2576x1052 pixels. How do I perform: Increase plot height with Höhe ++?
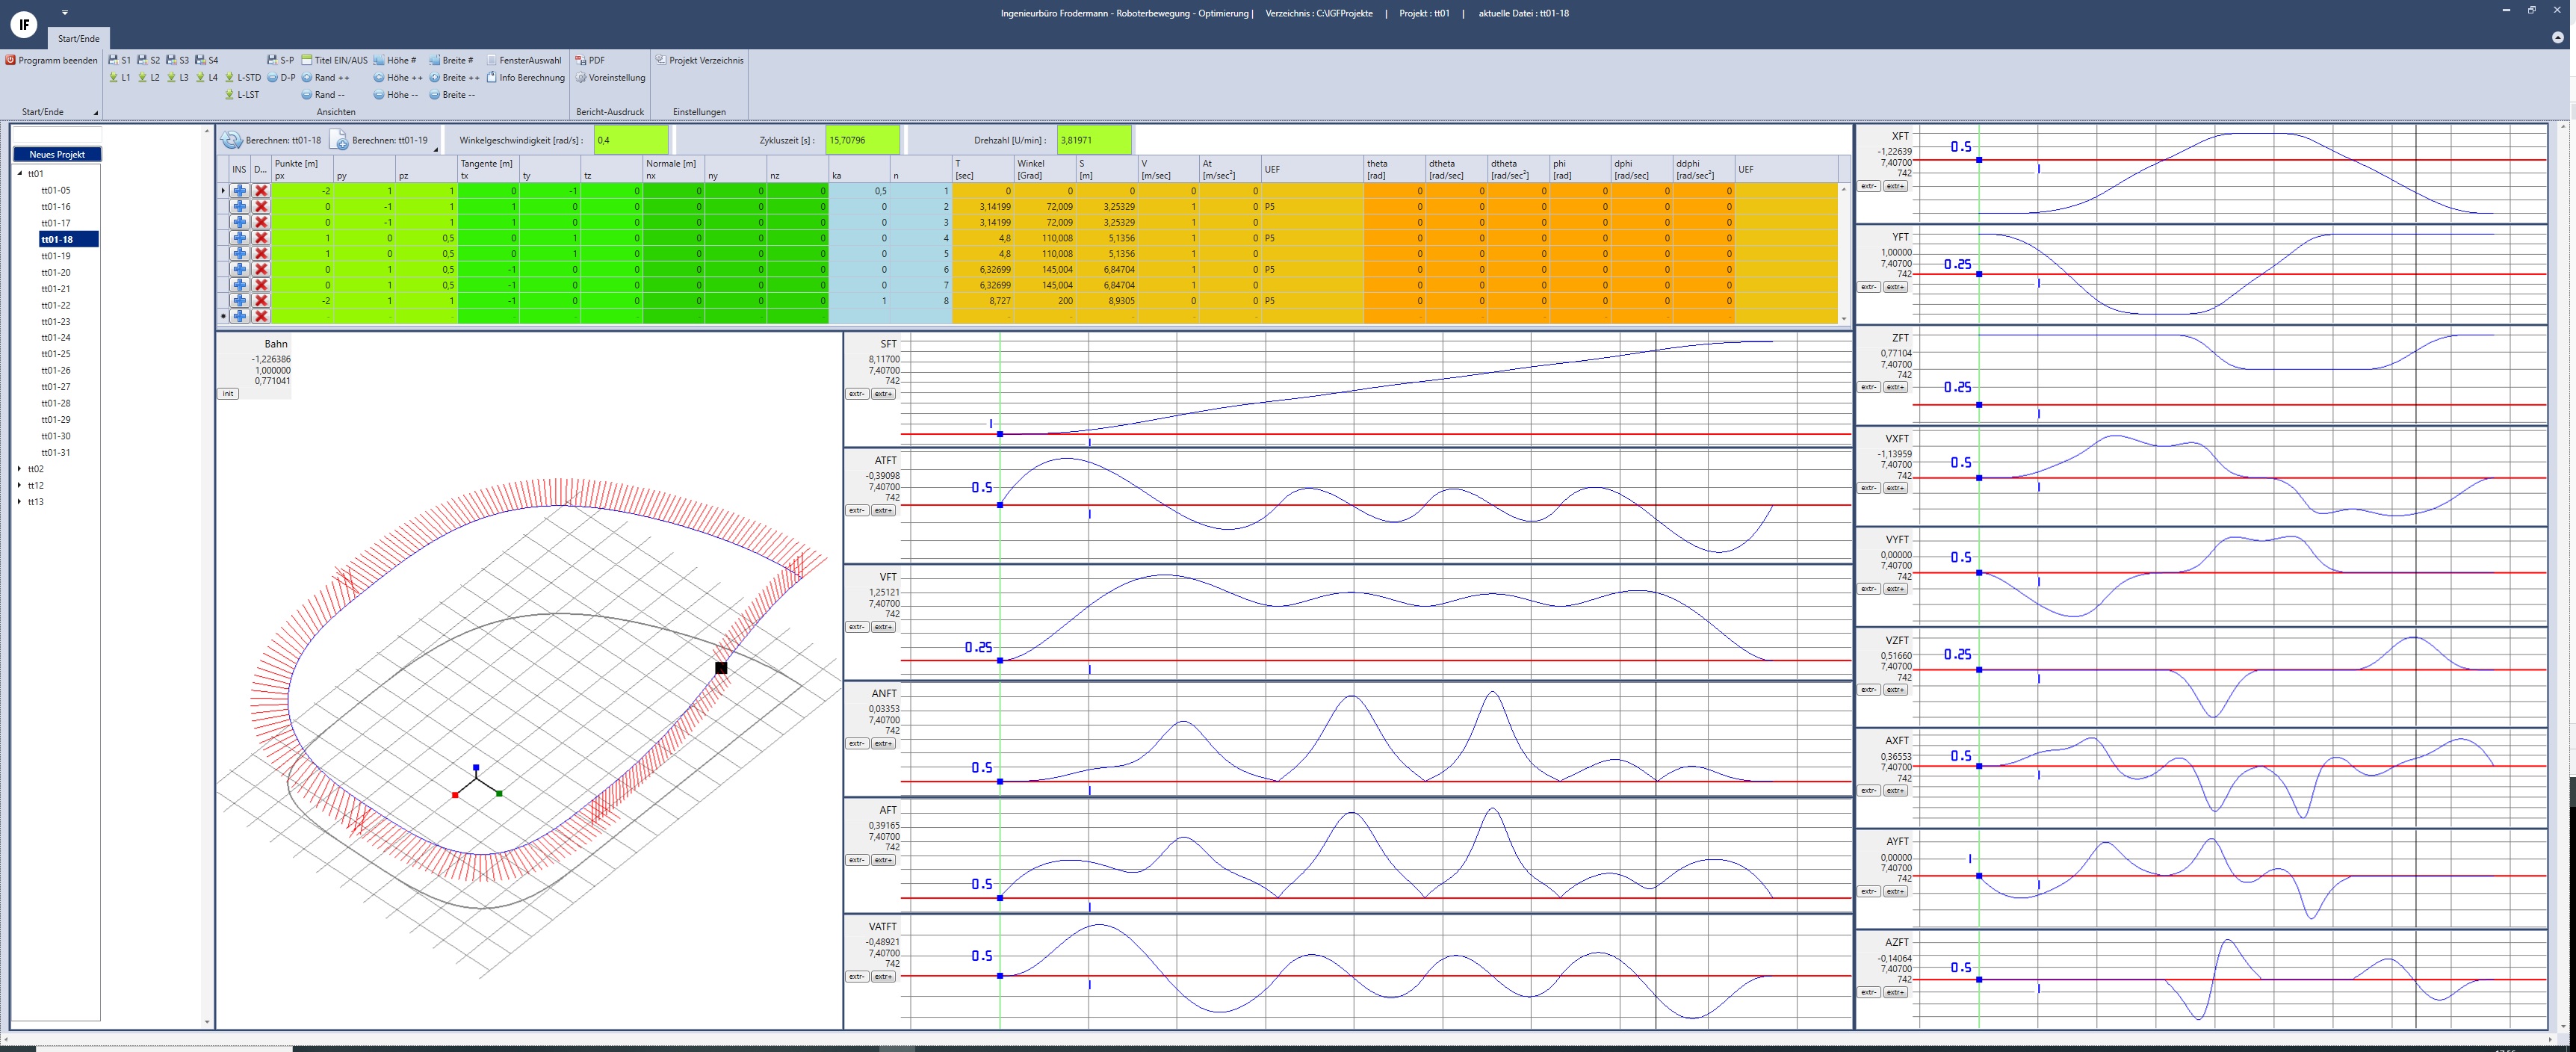(398, 77)
